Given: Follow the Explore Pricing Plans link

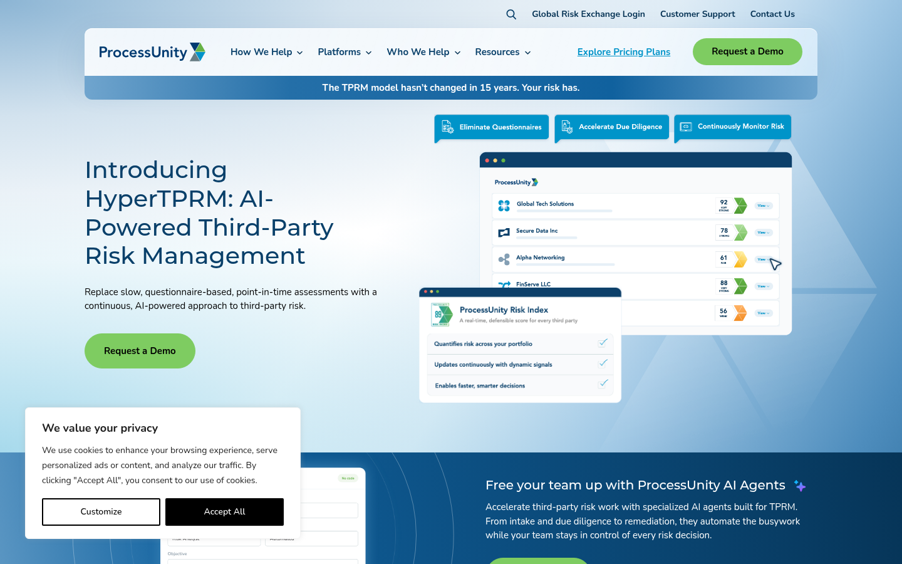Looking at the screenshot, I should click(x=624, y=52).
